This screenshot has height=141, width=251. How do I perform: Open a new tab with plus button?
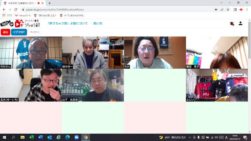49,3
